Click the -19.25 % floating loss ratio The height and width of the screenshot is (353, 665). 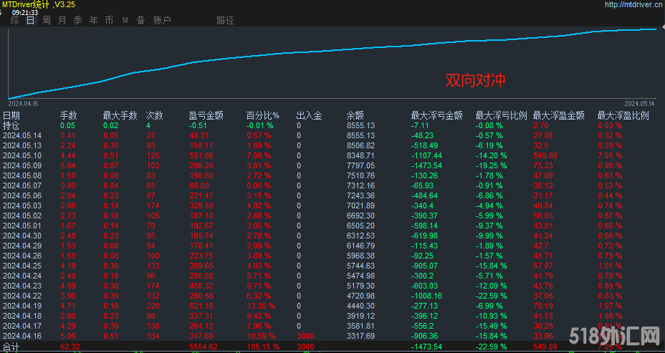[x=491, y=165]
